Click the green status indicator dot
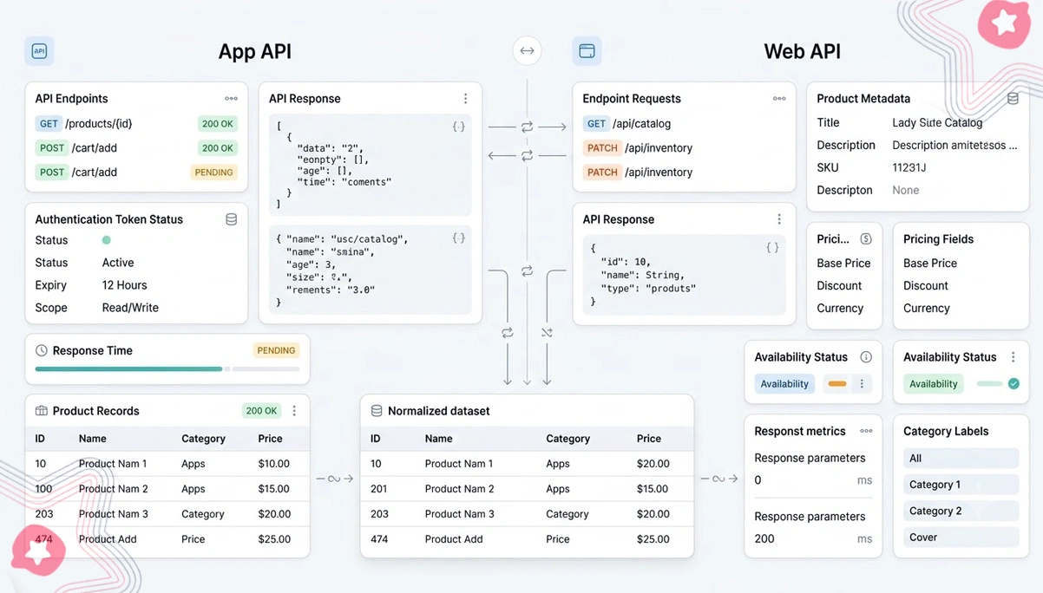Viewport: 1043px width, 593px height. pyautogui.click(x=107, y=240)
